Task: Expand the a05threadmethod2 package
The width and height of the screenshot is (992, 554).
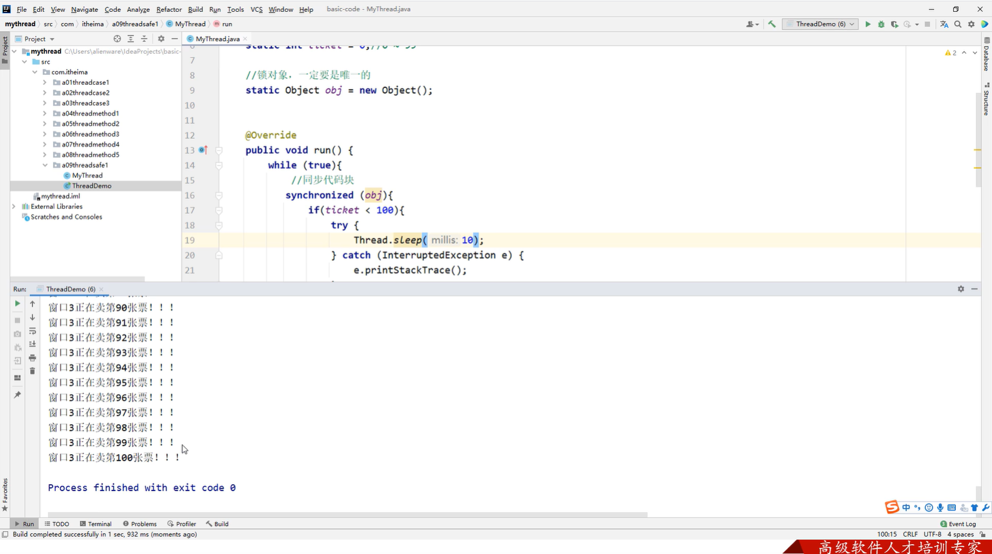Action: tap(45, 124)
